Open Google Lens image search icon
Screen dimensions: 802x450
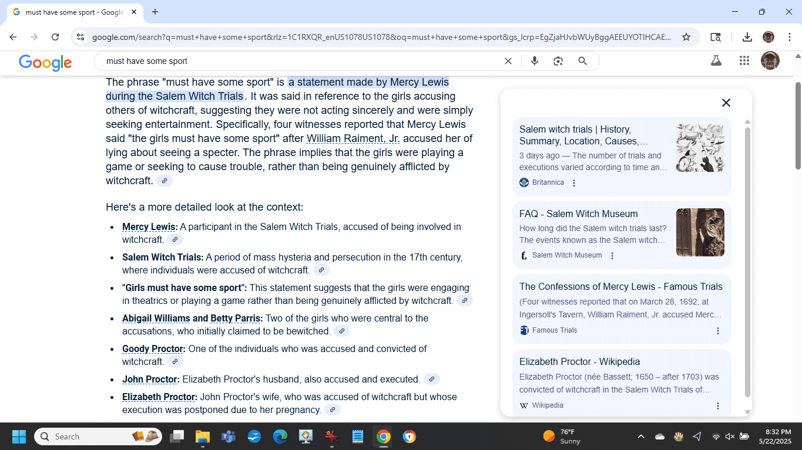558,61
